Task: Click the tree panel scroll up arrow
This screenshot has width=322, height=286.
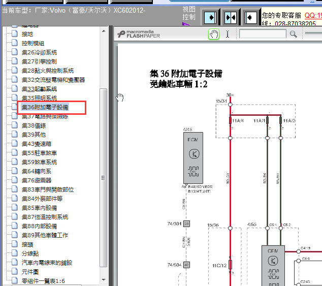Action: (104, 32)
